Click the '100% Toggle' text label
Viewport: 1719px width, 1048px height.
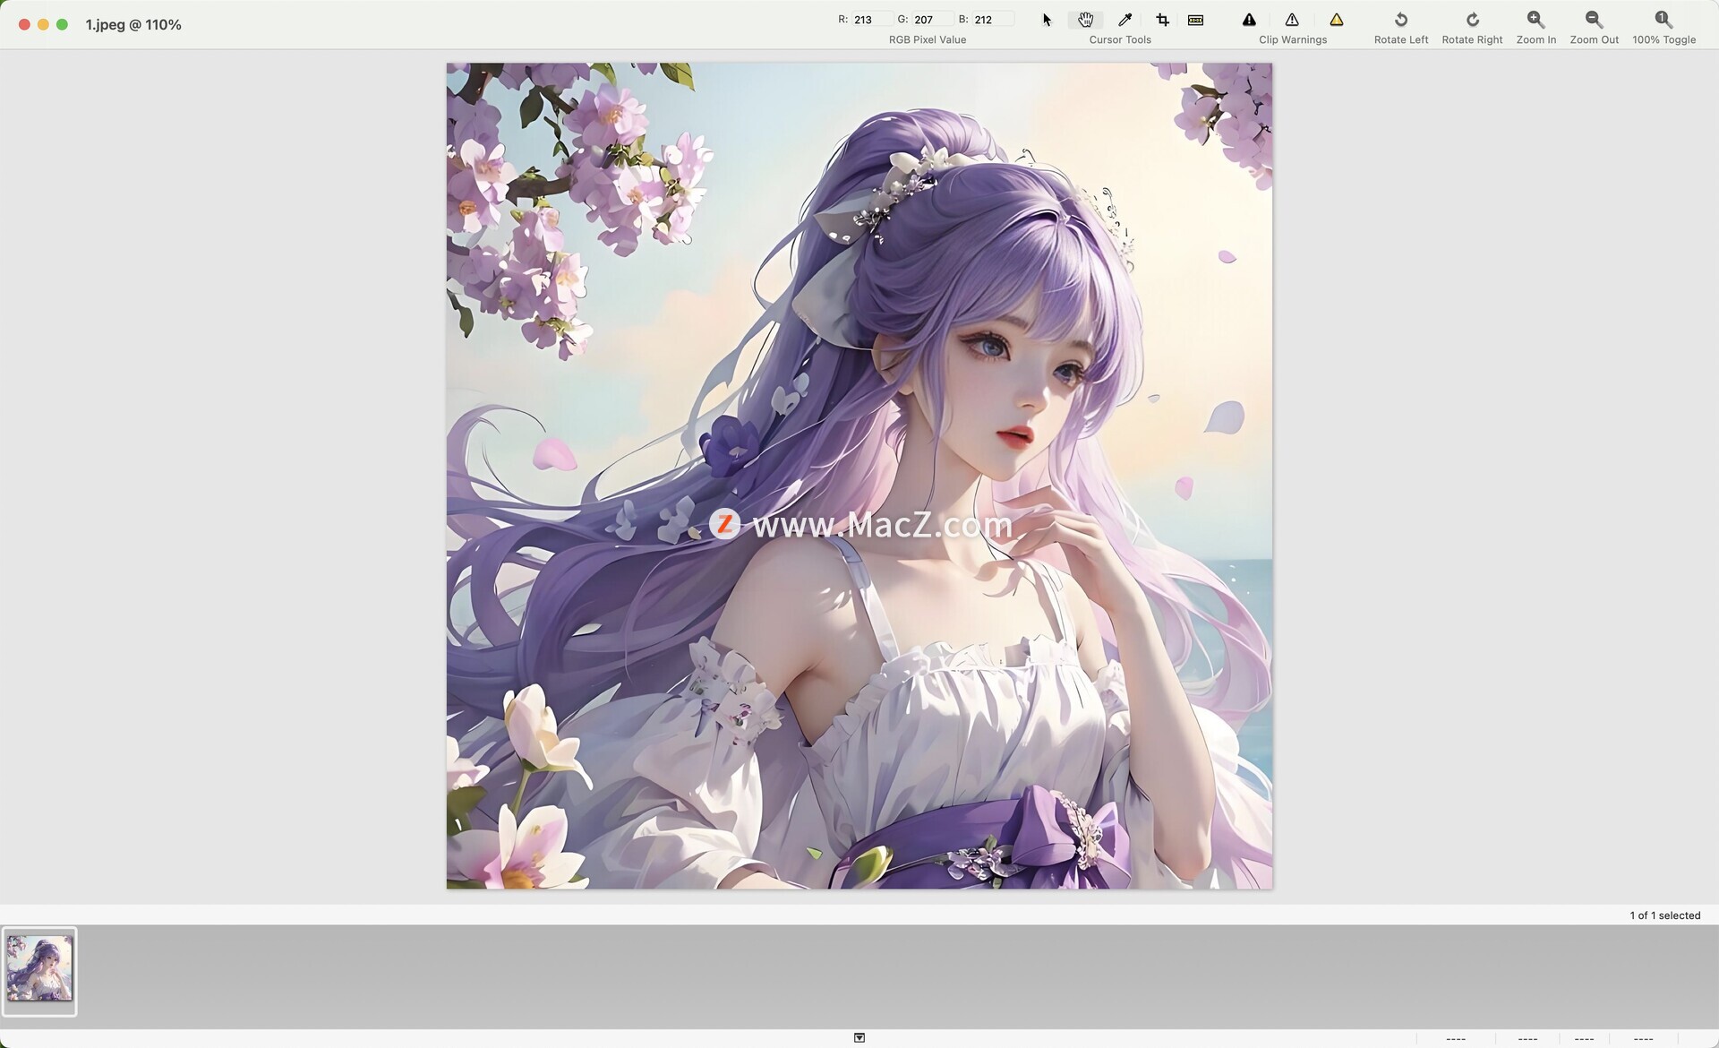click(x=1663, y=40)
